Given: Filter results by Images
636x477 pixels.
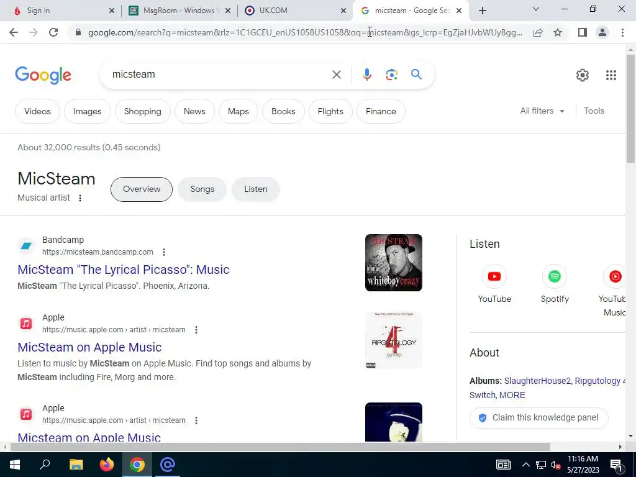Looking at the screenshot, I should [x=87, y=111].
